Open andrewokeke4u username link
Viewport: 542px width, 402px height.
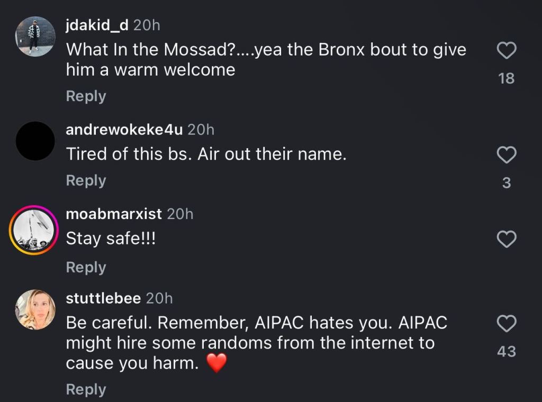pos(124,129)
